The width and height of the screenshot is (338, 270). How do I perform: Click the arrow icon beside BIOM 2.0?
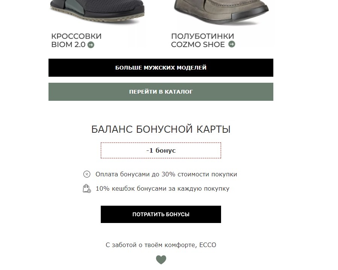(x=91, y=45)
